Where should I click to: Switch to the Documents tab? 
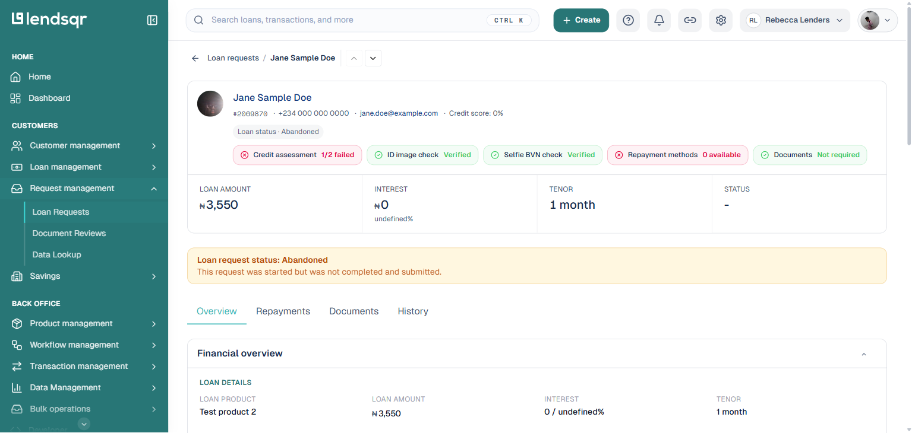click(x=354, y=311)
